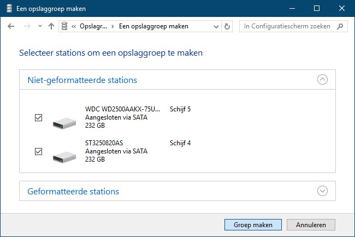Click the address bar storage icon
This screenshot has width=355, height=237.
(66, 26)
